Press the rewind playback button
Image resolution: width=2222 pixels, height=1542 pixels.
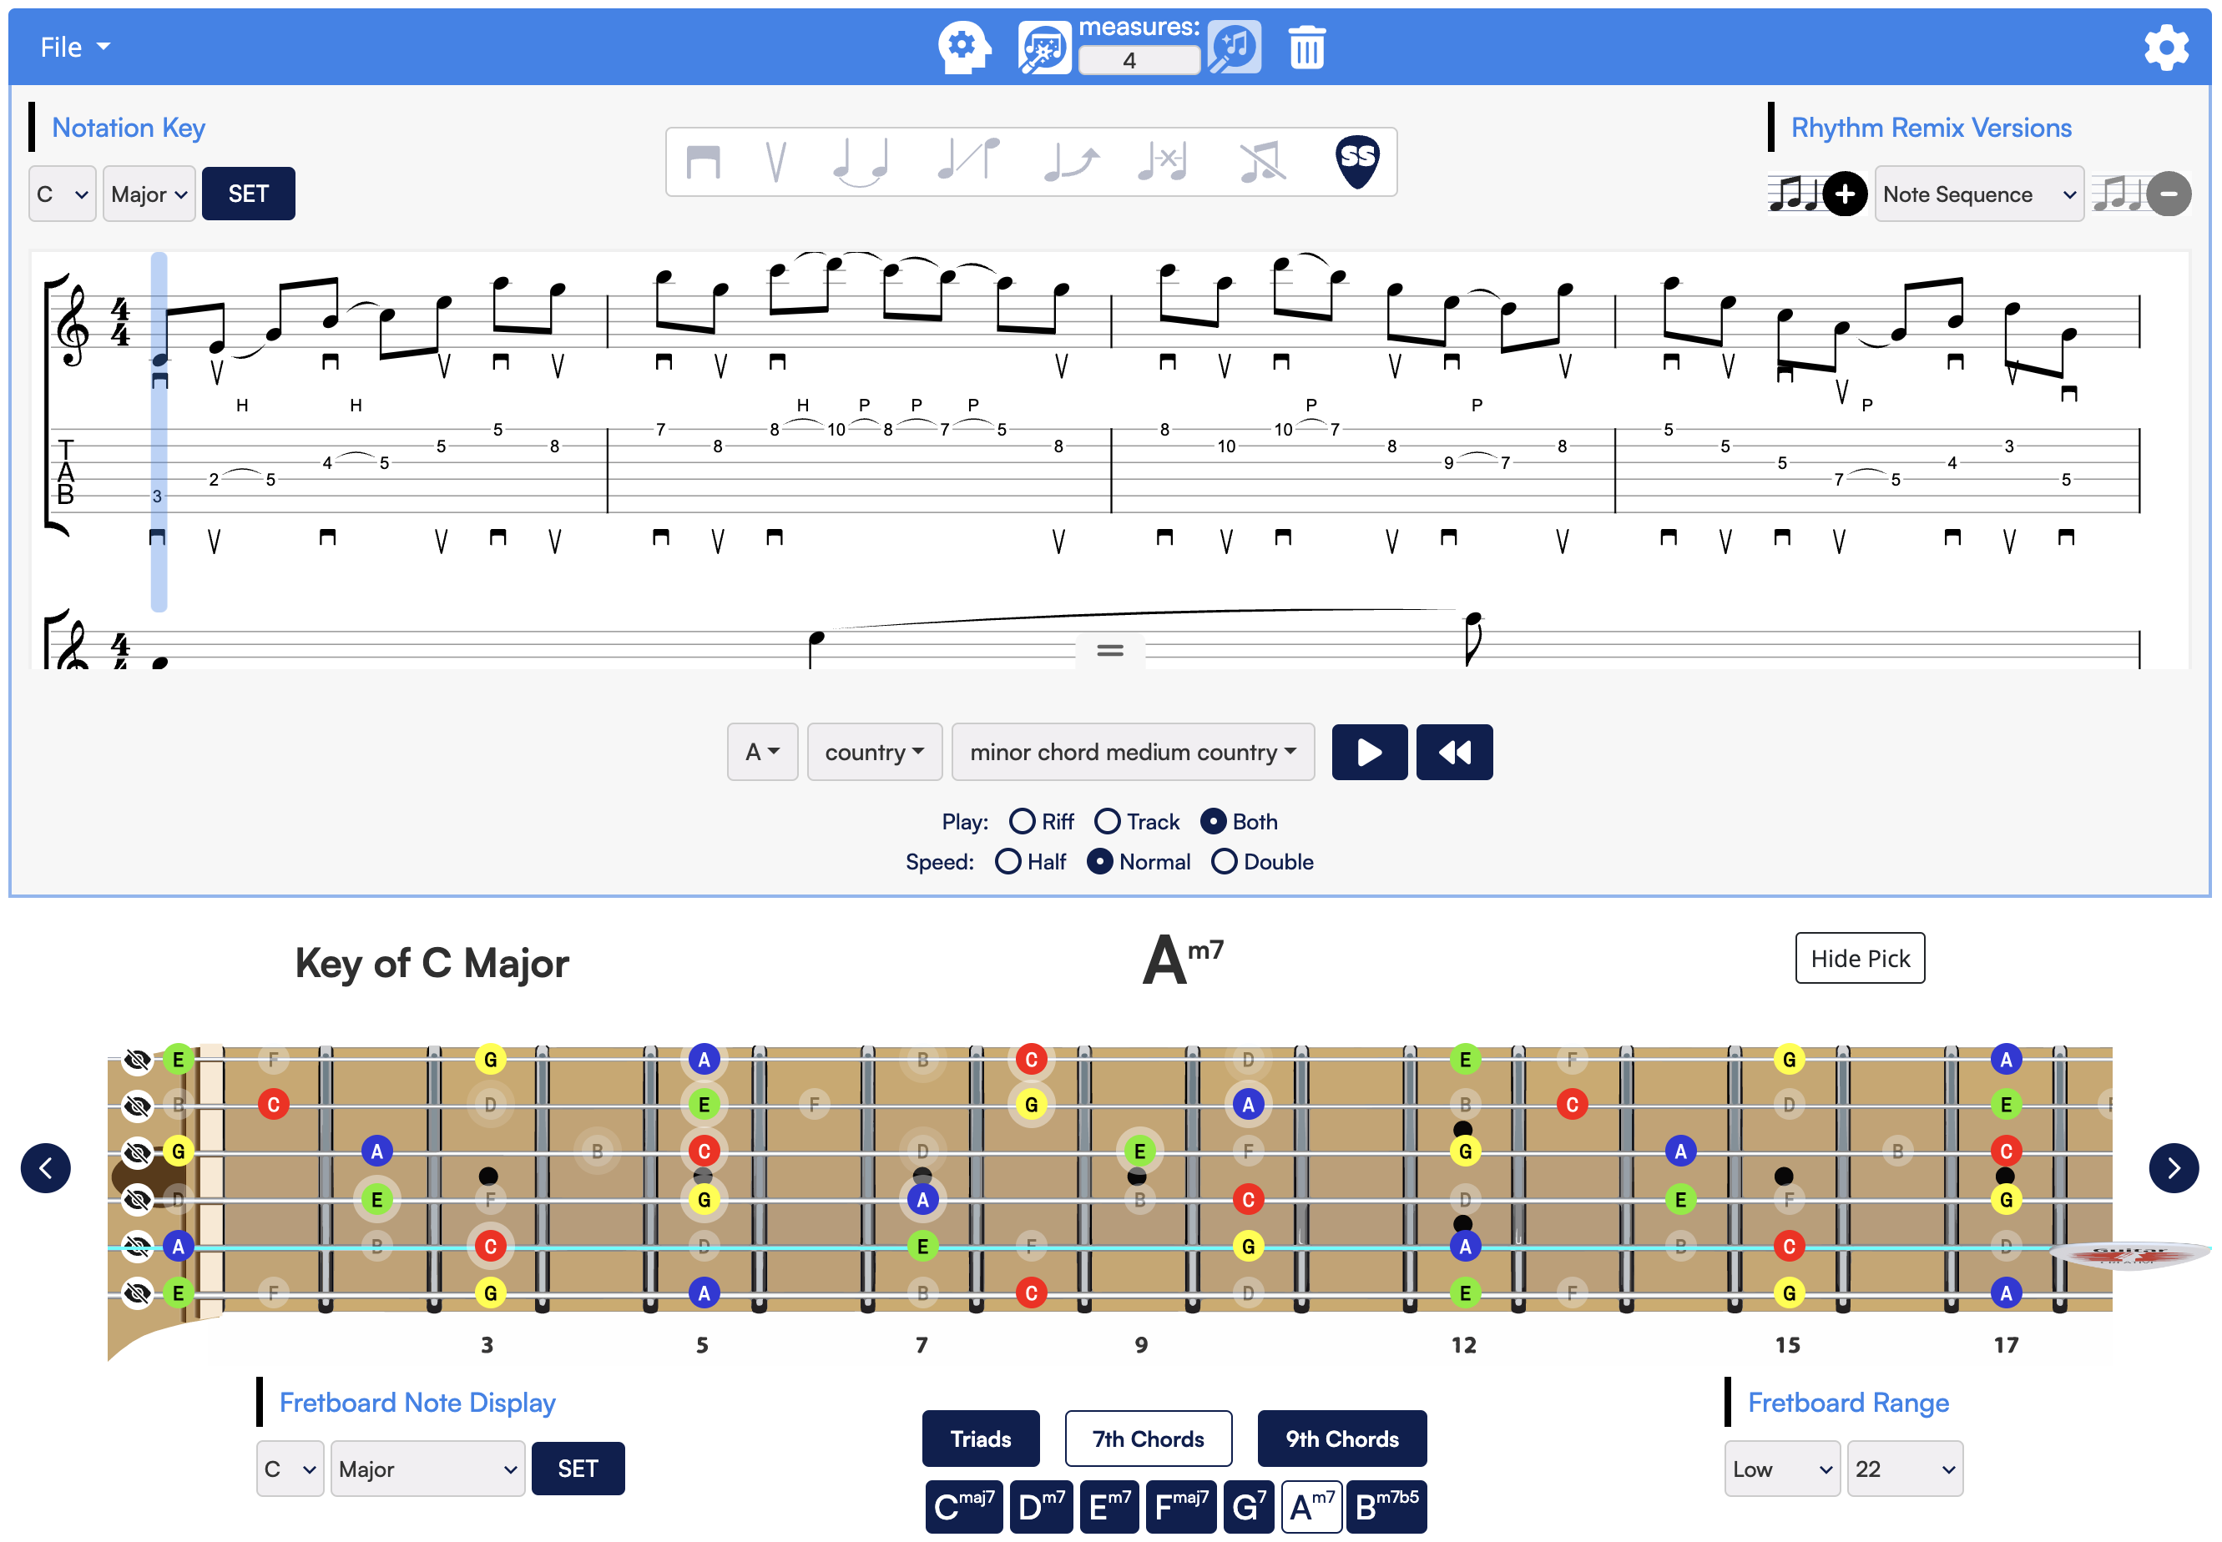coord(1452,754)
